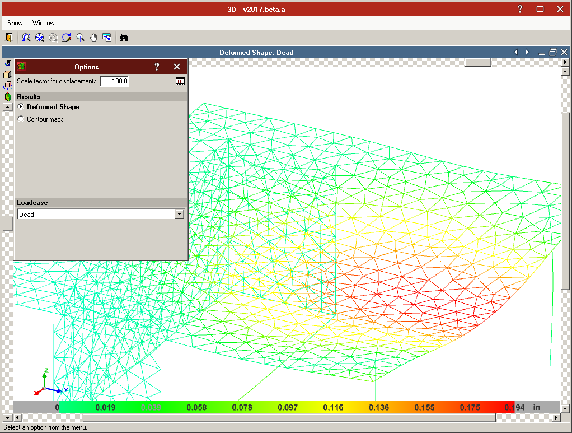
Task: Click the greyed x2 zoom icon
Action: point(53,37)
